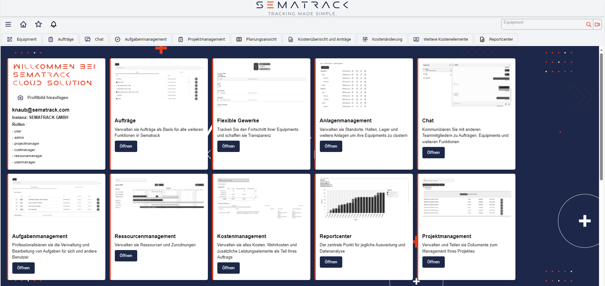Image resolution: width=605 pixels, height=286 pixels.
Task: Click Öffnen on Aufgabenmanagement card
Action: click(x=23, y=268)
